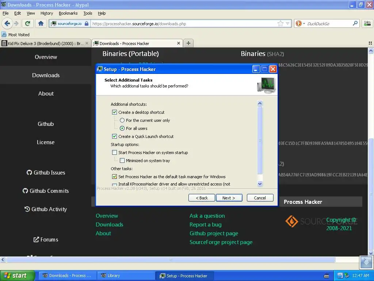Open SourceForge project page footer link
The height and width of the screenshot is (281, 374).
[x=221, y=242]
